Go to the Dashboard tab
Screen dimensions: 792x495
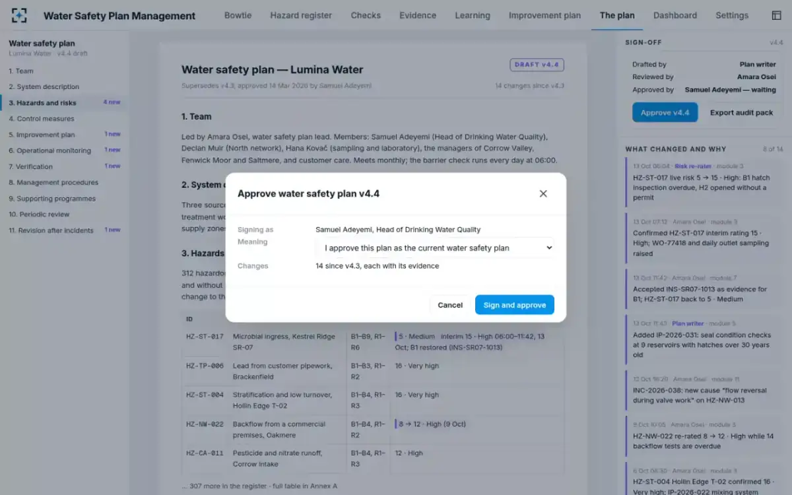(x=675, y=15)
